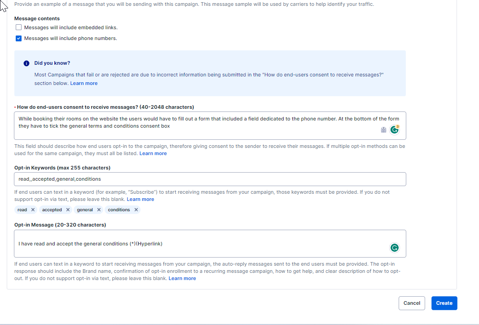Click Grammarly icon in Opt-in Message field

[x=394, y=248]
